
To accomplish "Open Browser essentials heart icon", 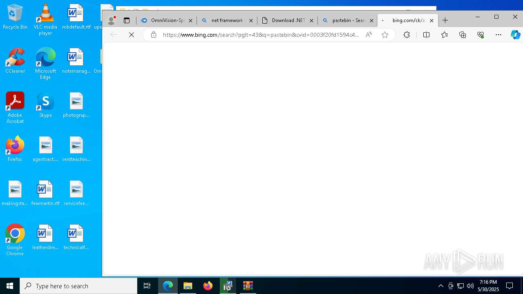I will click(x=481, y=35).
